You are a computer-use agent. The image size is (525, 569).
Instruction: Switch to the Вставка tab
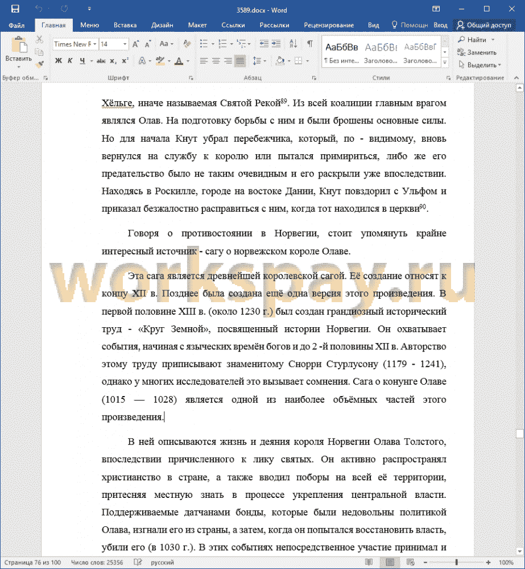(125, 25)
